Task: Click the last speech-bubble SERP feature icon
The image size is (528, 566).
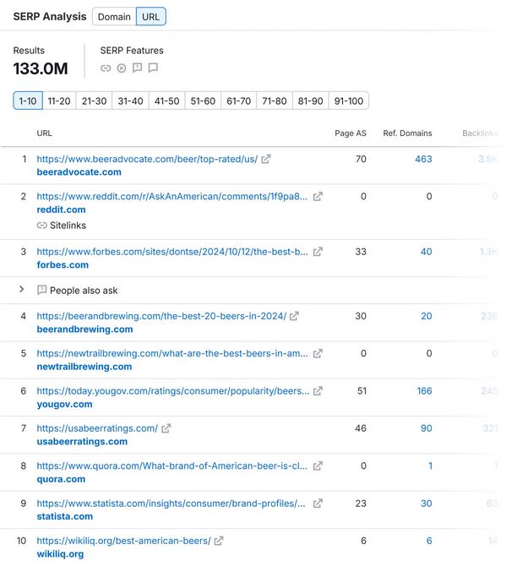Action: (x=153, y=68)
